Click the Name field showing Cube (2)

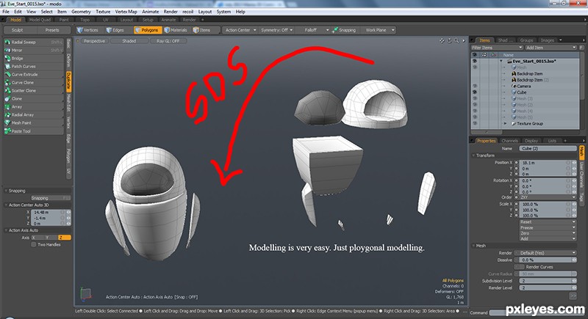548,148
